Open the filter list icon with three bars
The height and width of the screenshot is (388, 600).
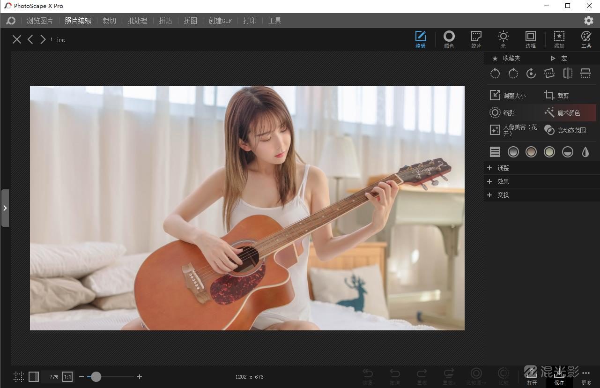click(x=495, y=152)
